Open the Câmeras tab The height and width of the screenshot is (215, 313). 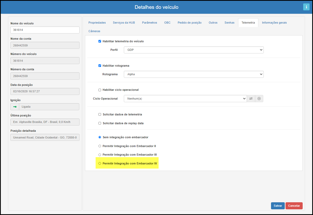coord(94,31)
